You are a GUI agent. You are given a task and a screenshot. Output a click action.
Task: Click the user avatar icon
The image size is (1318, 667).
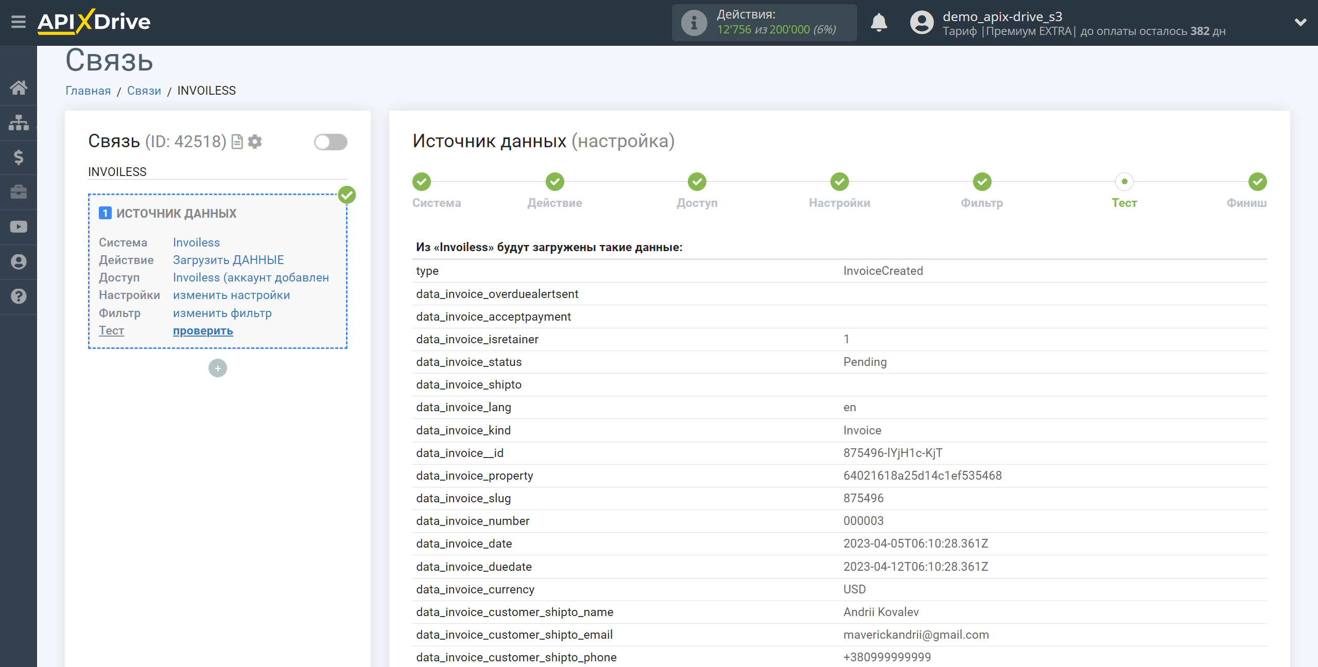click(x=922, y=23)
